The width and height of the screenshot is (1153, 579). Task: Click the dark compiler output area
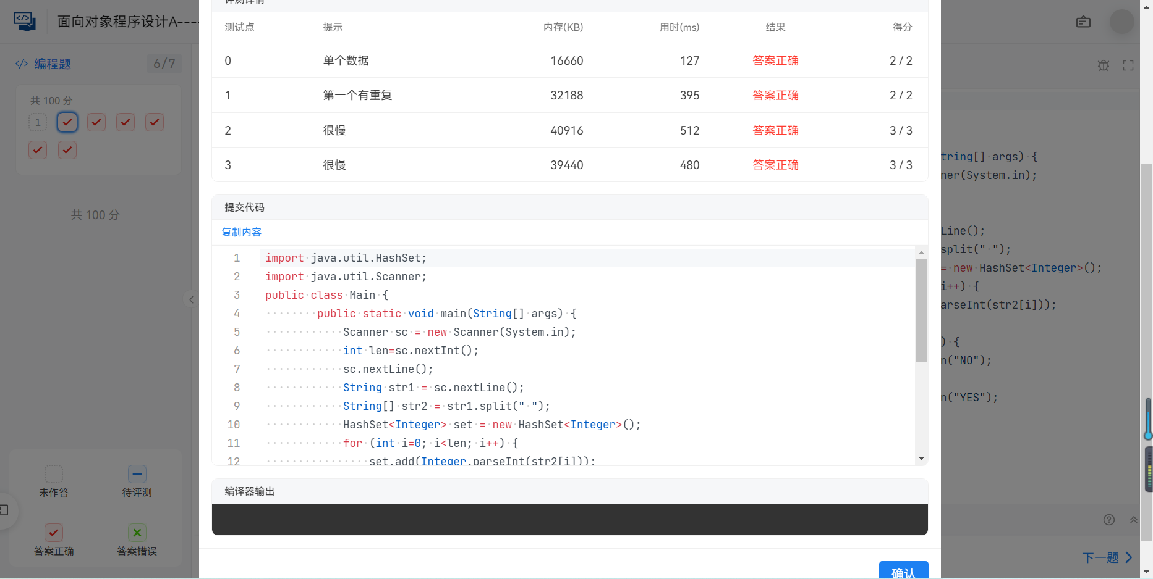[x=569, y=519]
